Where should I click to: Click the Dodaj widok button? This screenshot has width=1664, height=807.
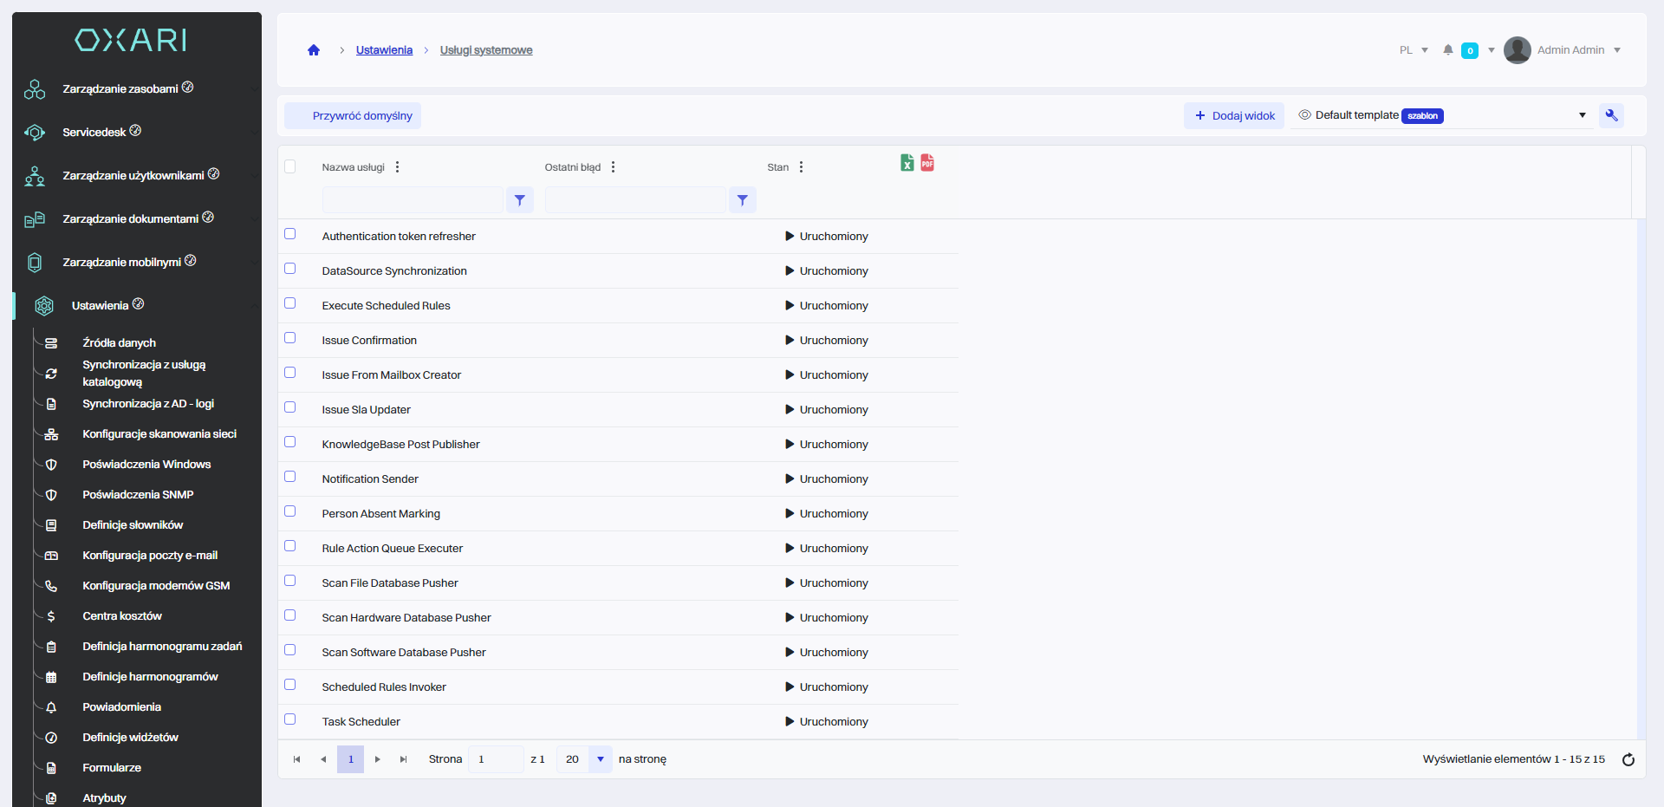point(1234,116)
